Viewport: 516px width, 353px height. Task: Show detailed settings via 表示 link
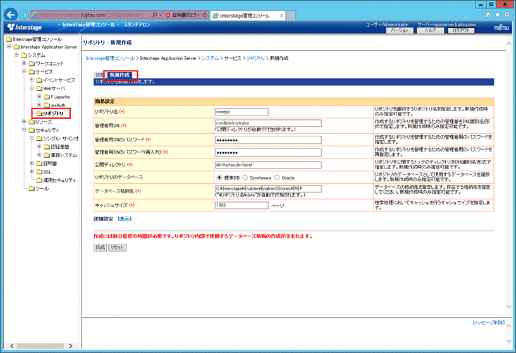click(124, 219)
